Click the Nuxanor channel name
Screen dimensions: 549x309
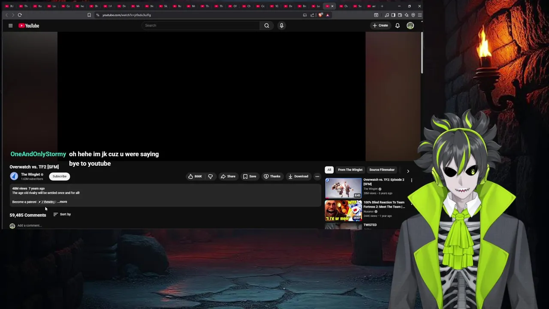pos(368,211)
